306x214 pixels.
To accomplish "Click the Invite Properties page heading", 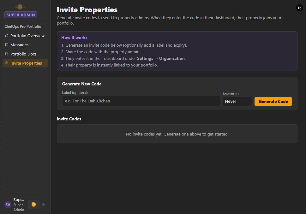I will click(x=87, y=10).
